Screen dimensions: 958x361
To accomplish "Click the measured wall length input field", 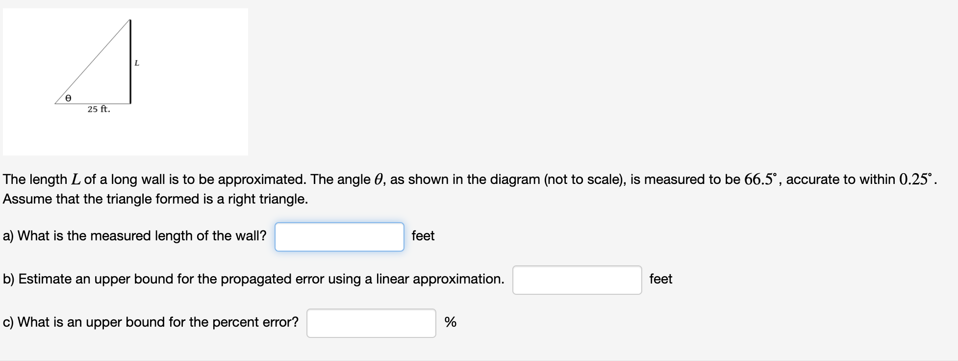I will coord(339,237).
